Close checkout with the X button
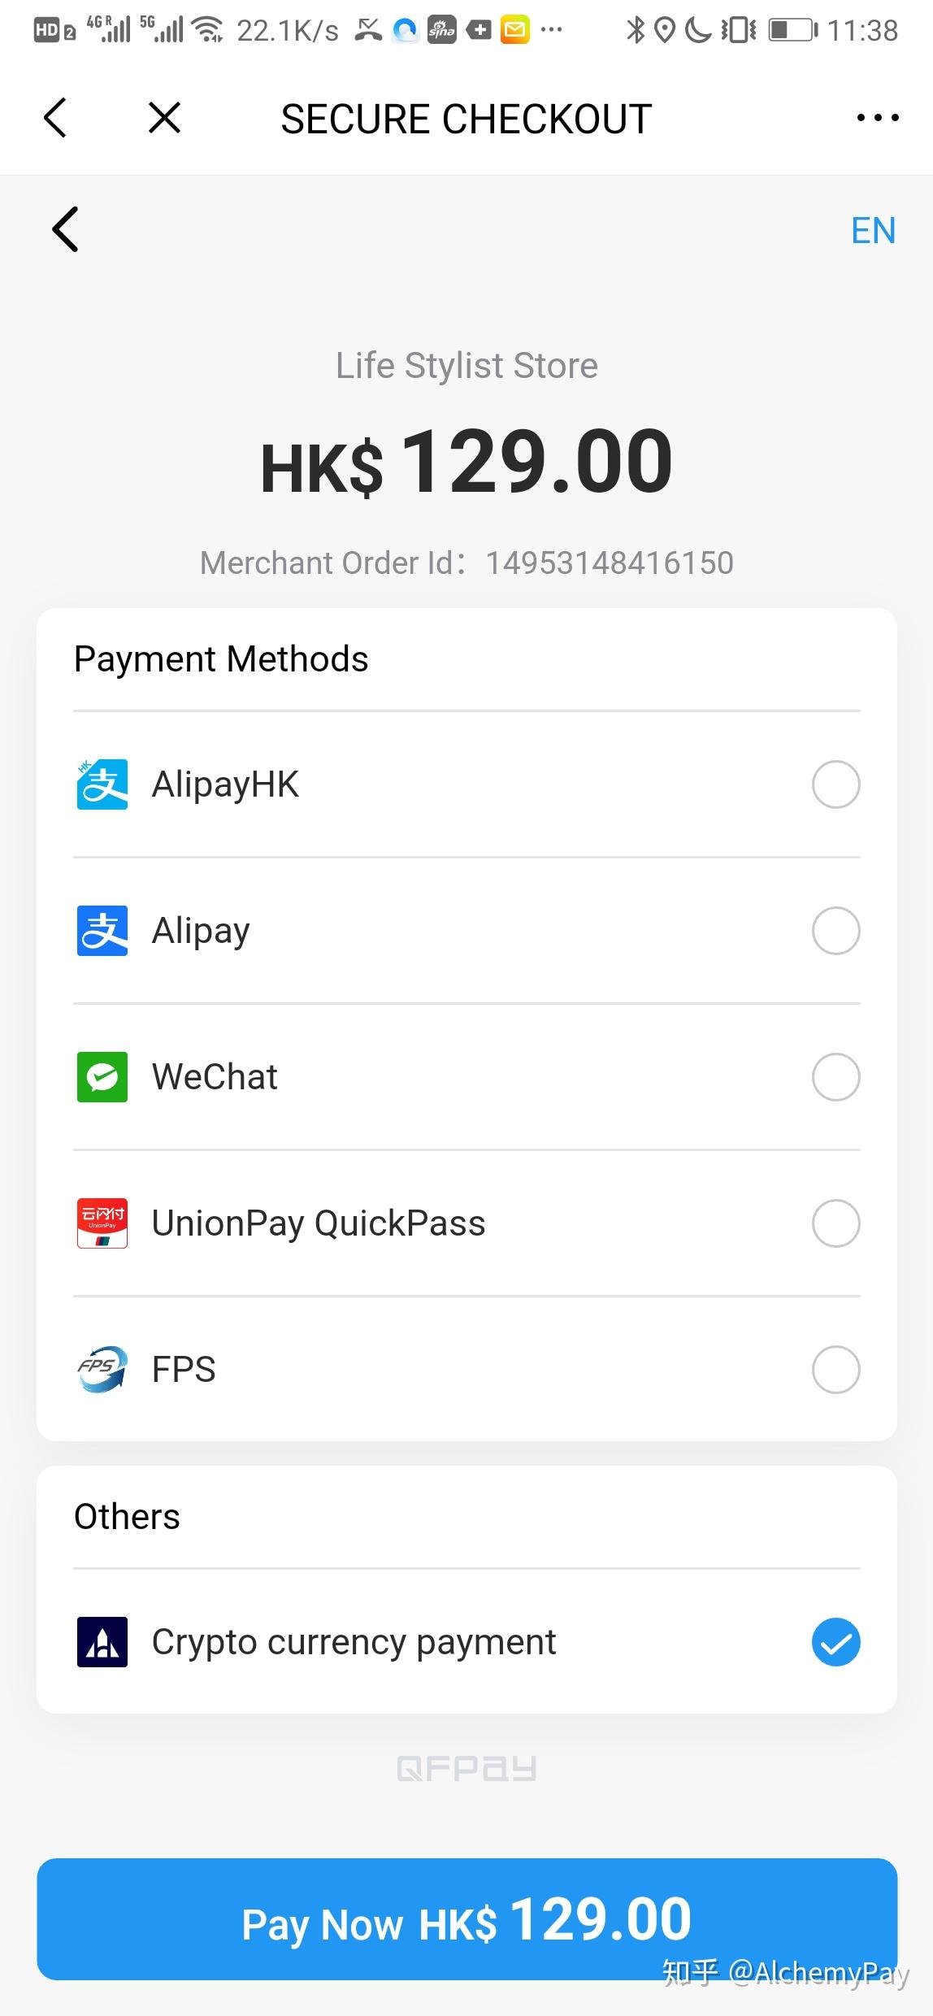This screenshot has width=933, height=2016. 164,117
